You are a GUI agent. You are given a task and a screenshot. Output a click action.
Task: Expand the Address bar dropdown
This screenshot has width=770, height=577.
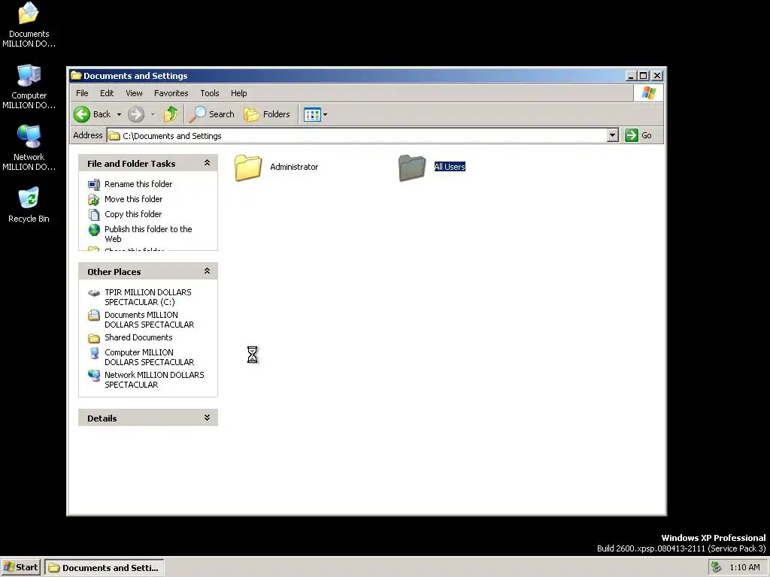[x=612, y=135]
